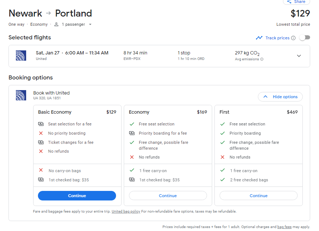The width and height of the screenshot is (319, 231).
Task: Toggle the Track prices switch
Action: tap(304, 38)
